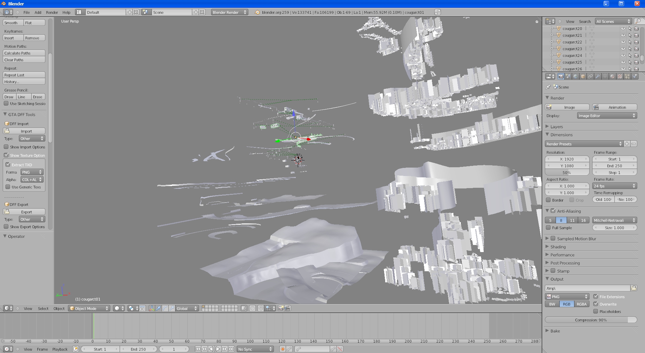Toggle visibility eye for cougarct23
The image size is (645, 353).
click(623, 49)
